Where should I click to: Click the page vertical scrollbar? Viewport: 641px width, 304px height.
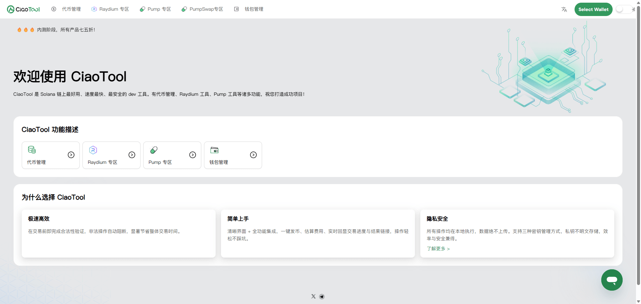click(638, 143)
